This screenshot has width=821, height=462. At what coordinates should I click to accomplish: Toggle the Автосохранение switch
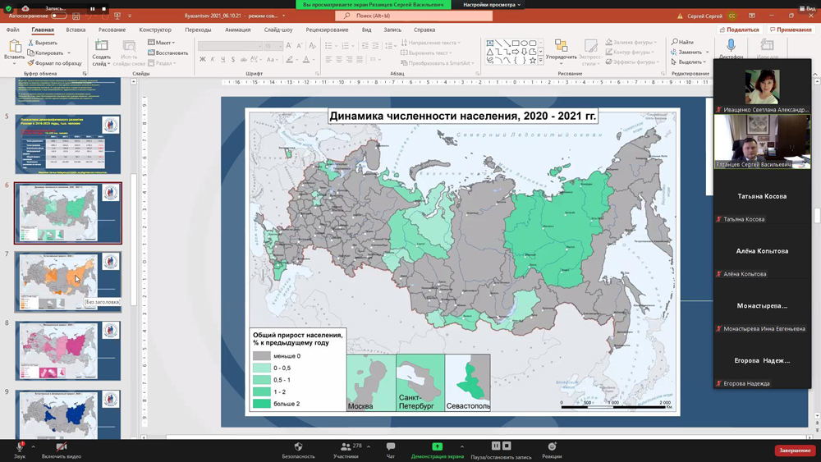tap(58, 16)
